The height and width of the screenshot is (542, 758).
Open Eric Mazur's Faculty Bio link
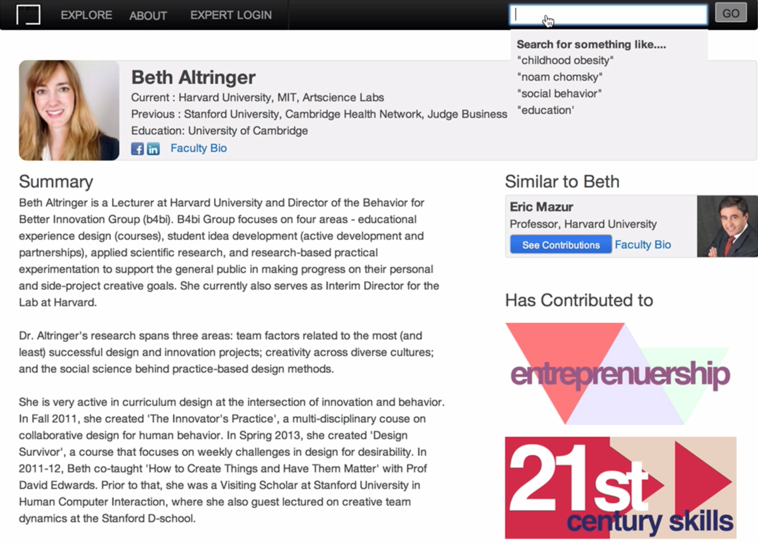point(643,244)
